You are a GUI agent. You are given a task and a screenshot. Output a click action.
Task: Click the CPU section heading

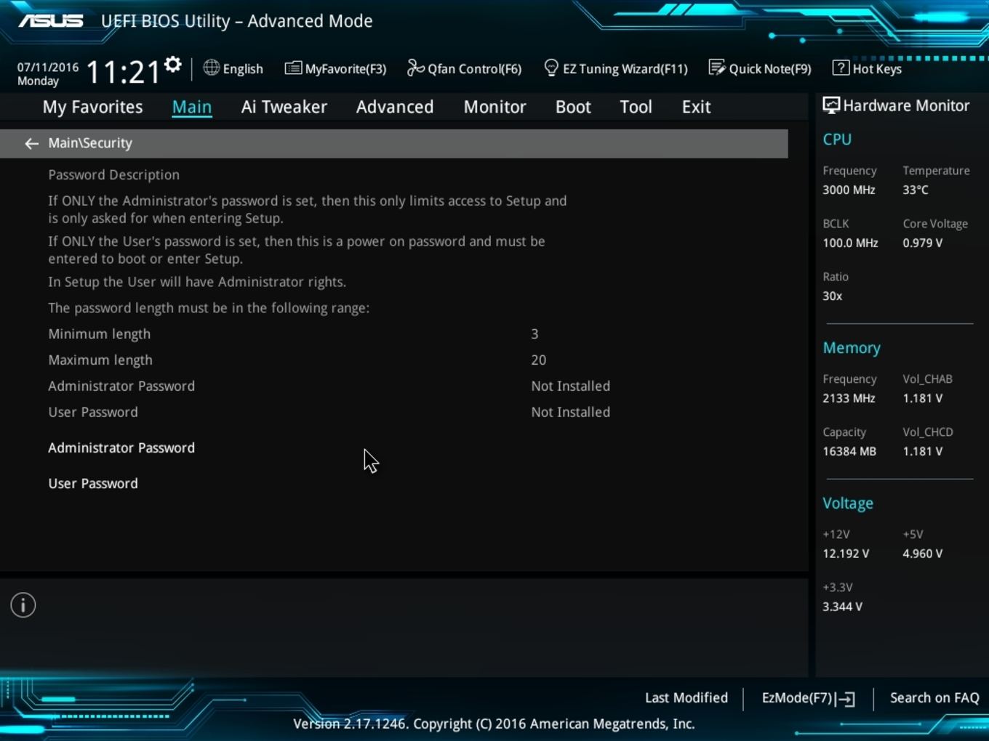pyautogui.click(x=837, y=139)
